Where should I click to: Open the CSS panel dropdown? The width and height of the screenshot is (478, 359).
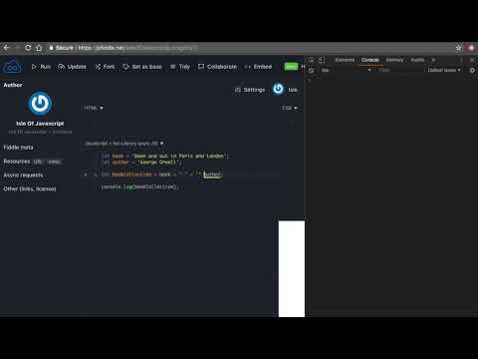(x=290, y=108)
